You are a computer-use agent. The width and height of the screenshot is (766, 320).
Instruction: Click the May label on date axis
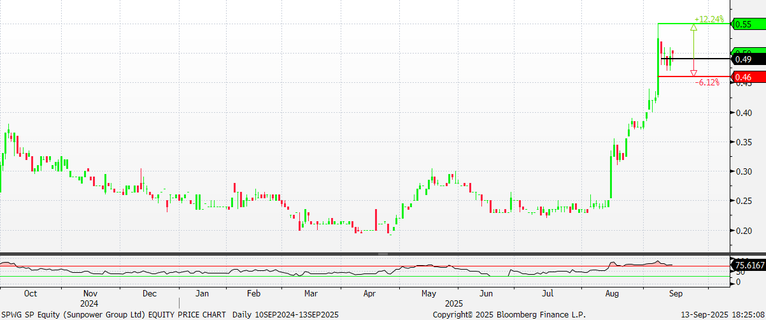(429, 294)
